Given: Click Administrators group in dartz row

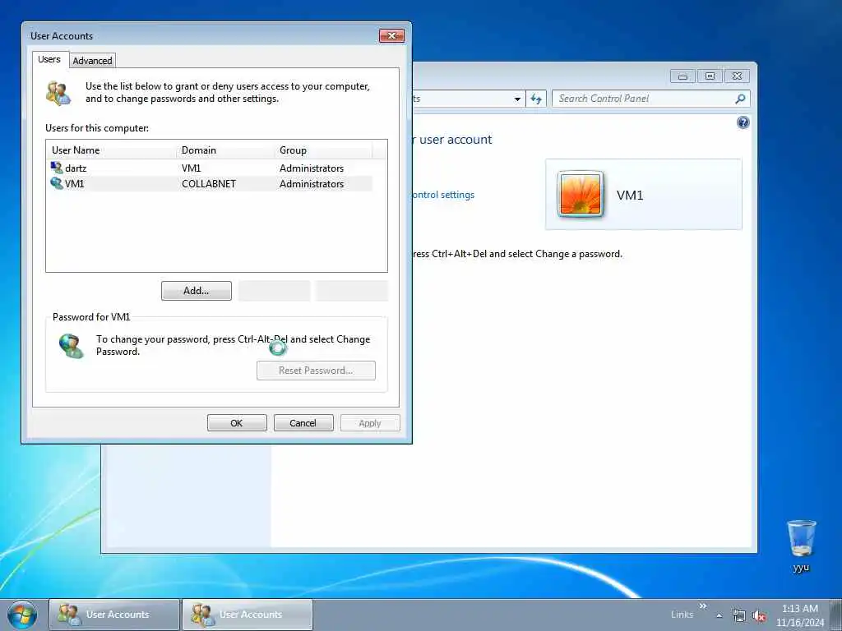Looking at the screenshot, I should pos(312,168).
